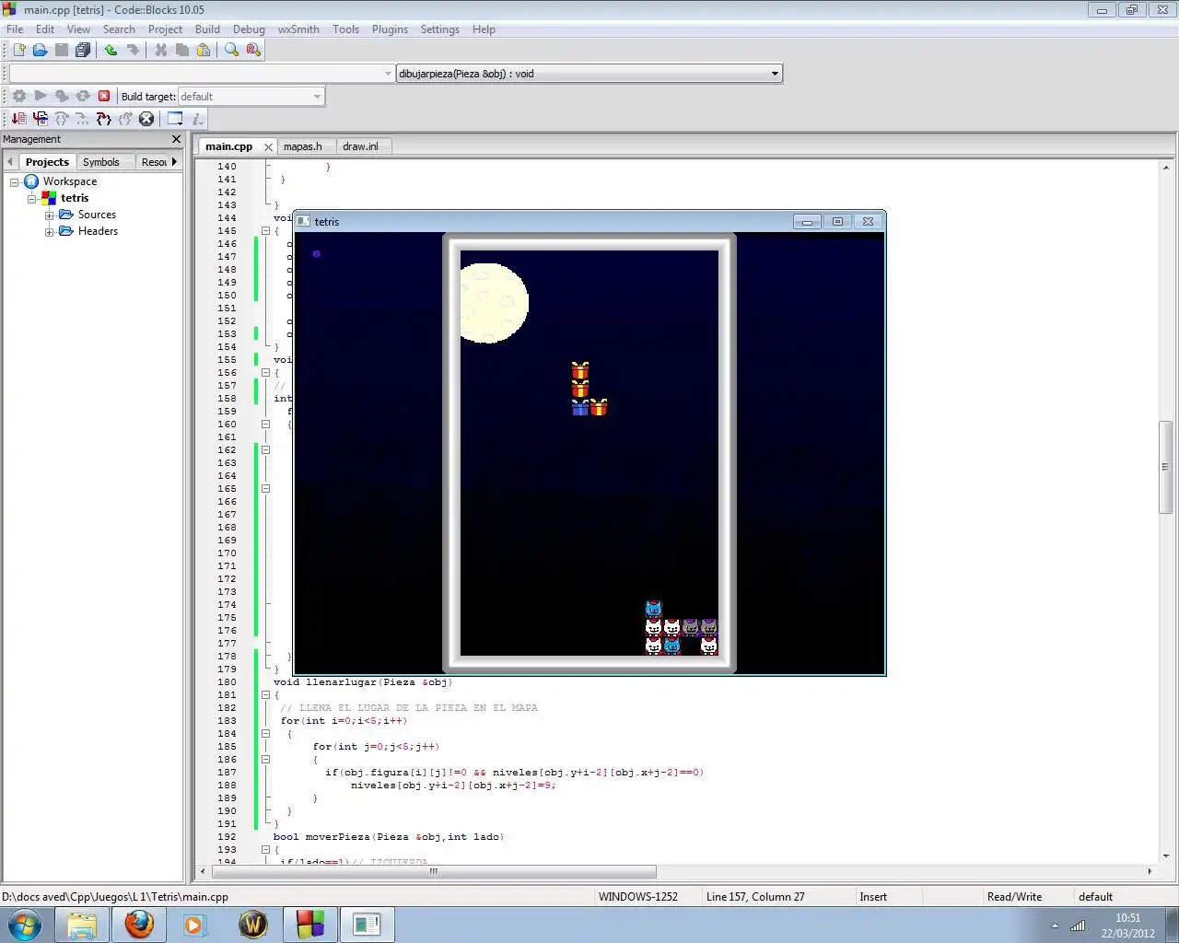Click the Save all files icon
1179x943 pixels.
[x=83, y=50]
